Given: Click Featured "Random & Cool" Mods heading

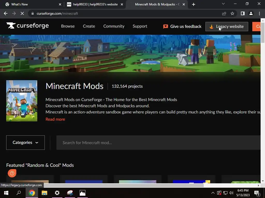Looking at the screenshot, I should pos(40,165).
